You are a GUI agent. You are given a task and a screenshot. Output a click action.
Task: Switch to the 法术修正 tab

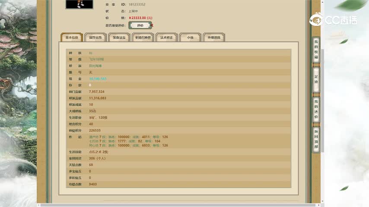click(x=166, y=38)
